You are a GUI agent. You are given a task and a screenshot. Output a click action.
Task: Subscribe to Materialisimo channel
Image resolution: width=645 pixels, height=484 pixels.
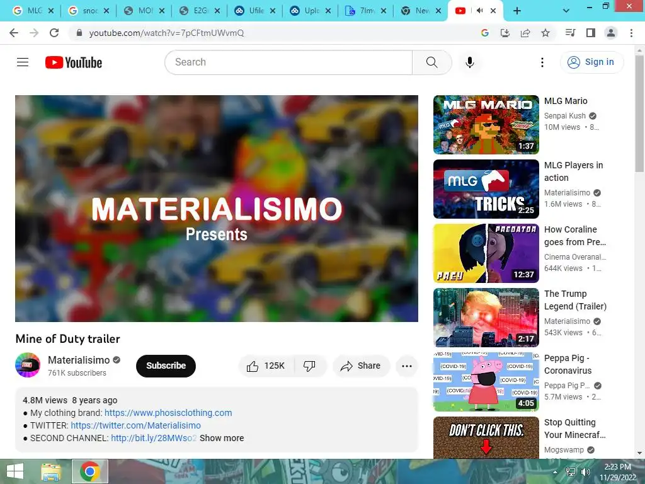tap(166, 366)
